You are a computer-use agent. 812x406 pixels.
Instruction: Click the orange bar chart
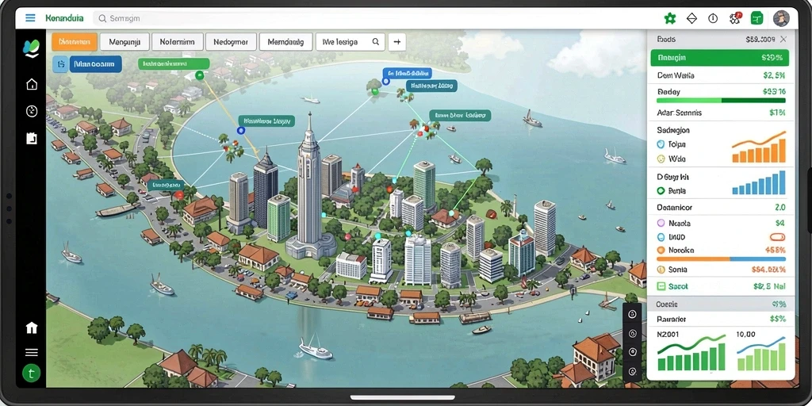click(x=759, y=147)
